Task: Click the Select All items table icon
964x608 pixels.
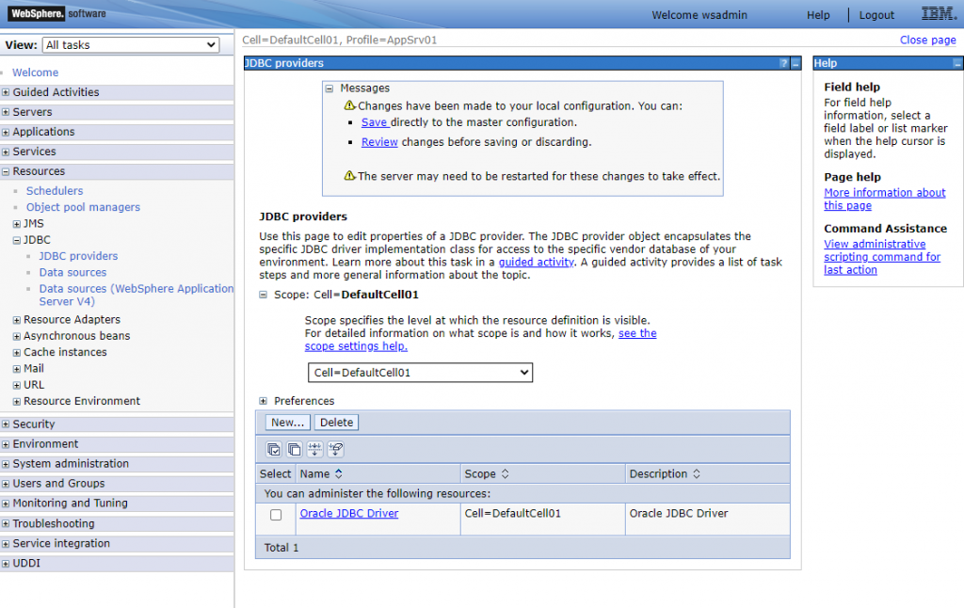Action: [274, 449]
